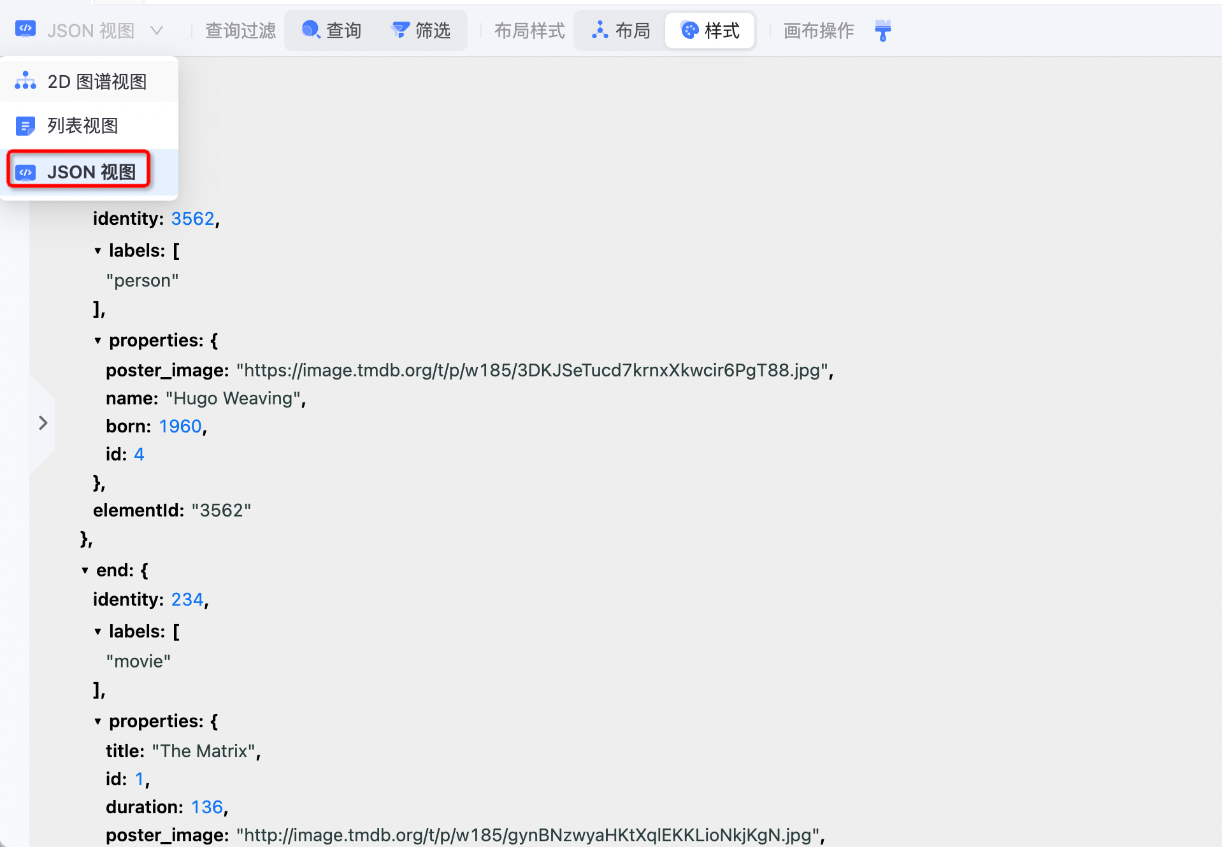Open the JSON 视图 view switcher dropdown
Screen dimensions: 1222x847
89,31
